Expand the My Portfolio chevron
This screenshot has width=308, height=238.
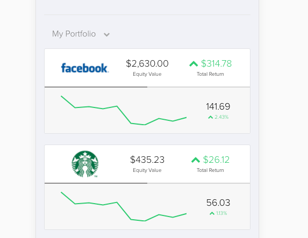(106, 35)
